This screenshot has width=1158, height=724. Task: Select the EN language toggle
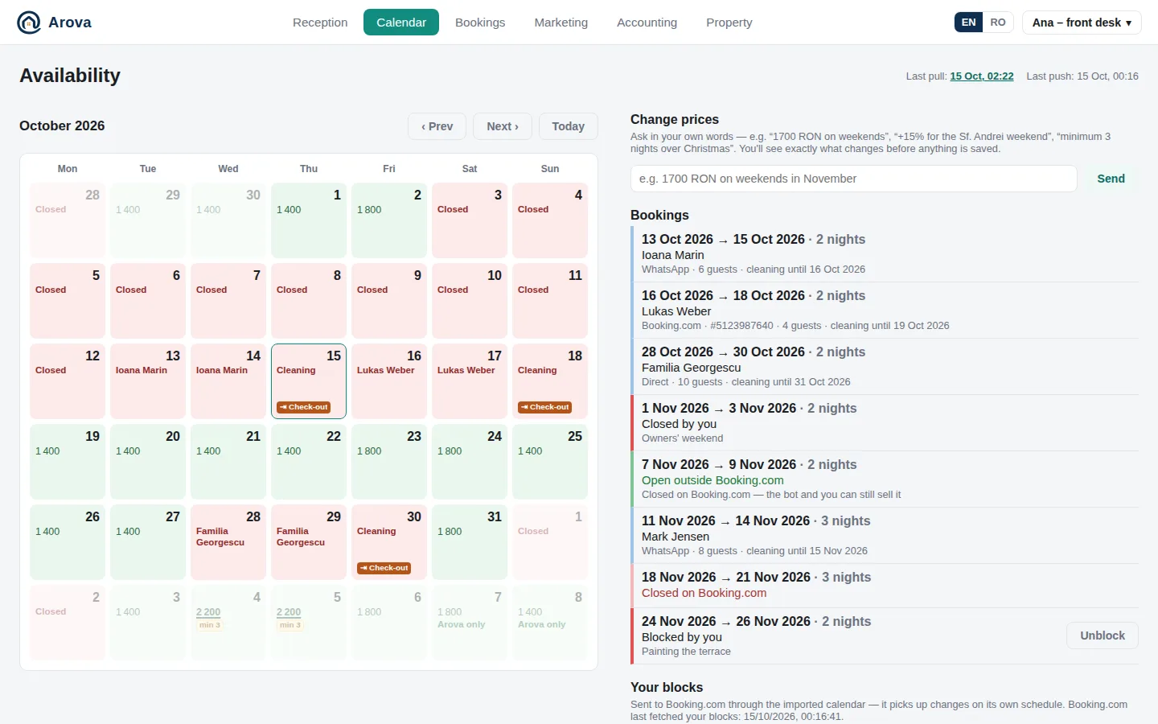[969, 23]
